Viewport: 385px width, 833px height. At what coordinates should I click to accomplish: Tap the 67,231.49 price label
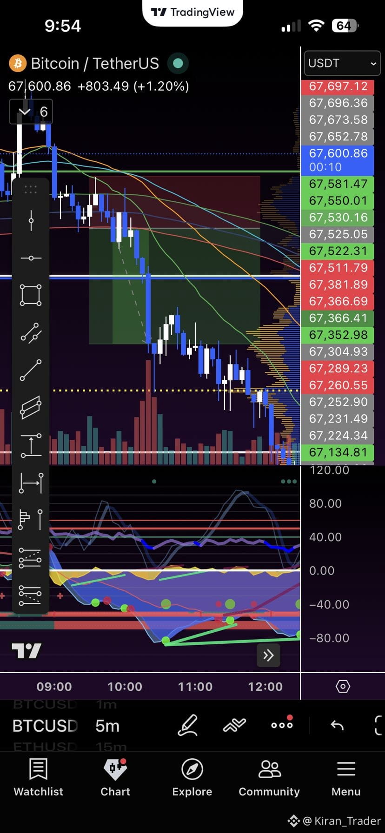pos(338,418)
